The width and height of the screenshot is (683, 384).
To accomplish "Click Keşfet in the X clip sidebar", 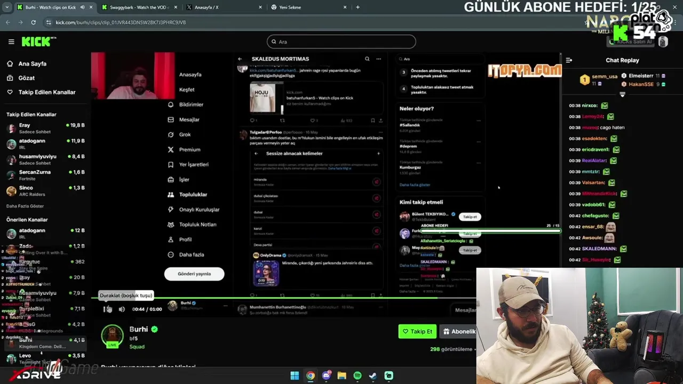I will pos(187,90).
